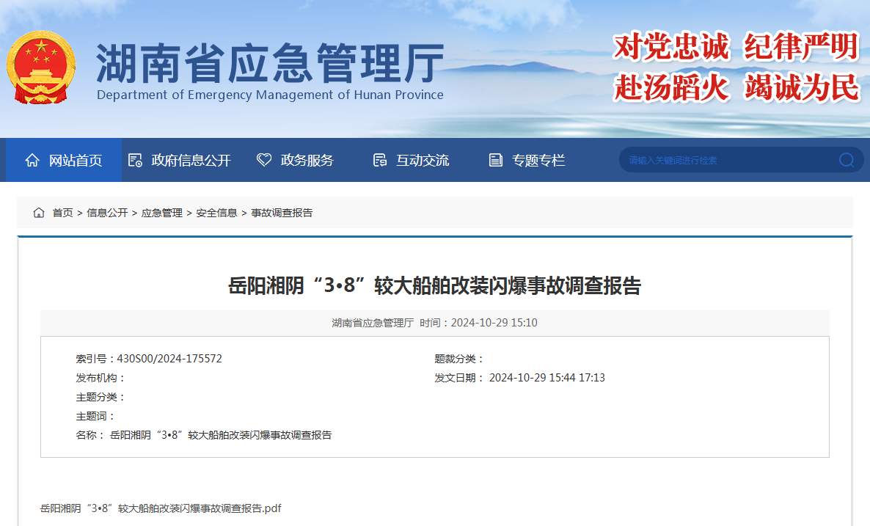
Task: Go to 事故调查报告 breadcrumb link
Action: coord(282,213)
